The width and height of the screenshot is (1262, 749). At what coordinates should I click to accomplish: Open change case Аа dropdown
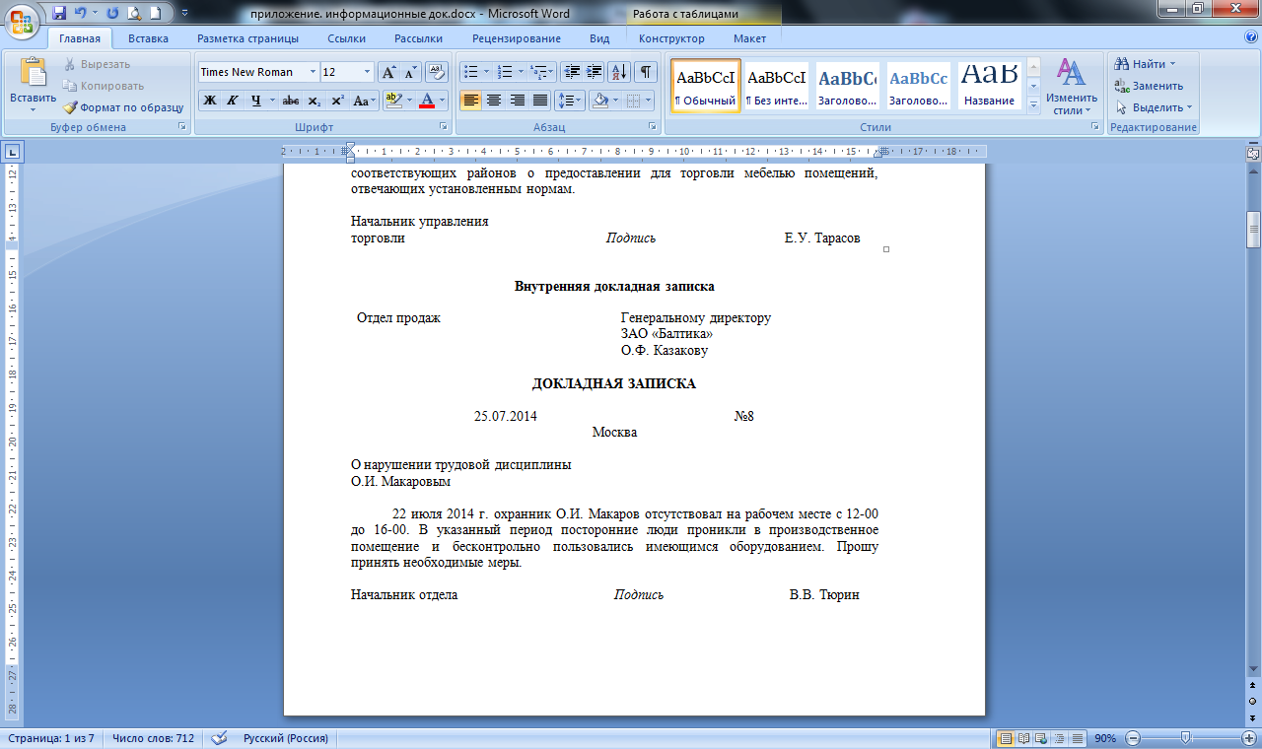pyautogui.click(x=364, y=101)
